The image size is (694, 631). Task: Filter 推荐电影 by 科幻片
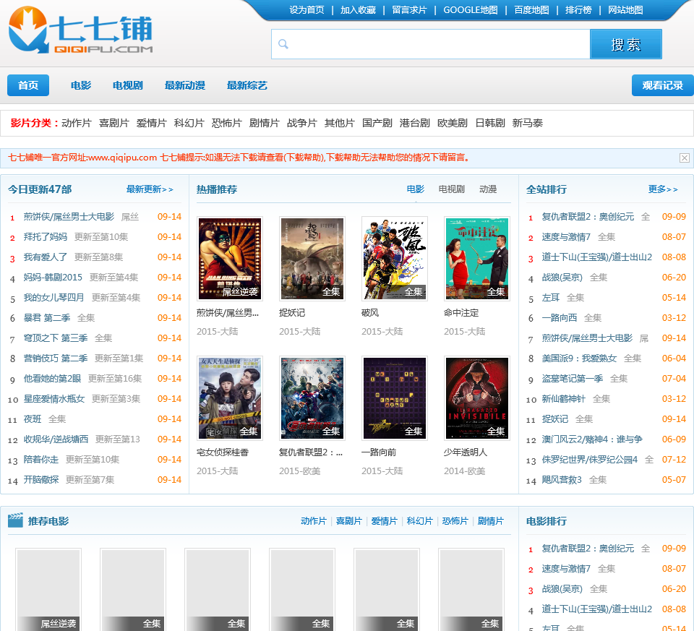pos(419,521)
